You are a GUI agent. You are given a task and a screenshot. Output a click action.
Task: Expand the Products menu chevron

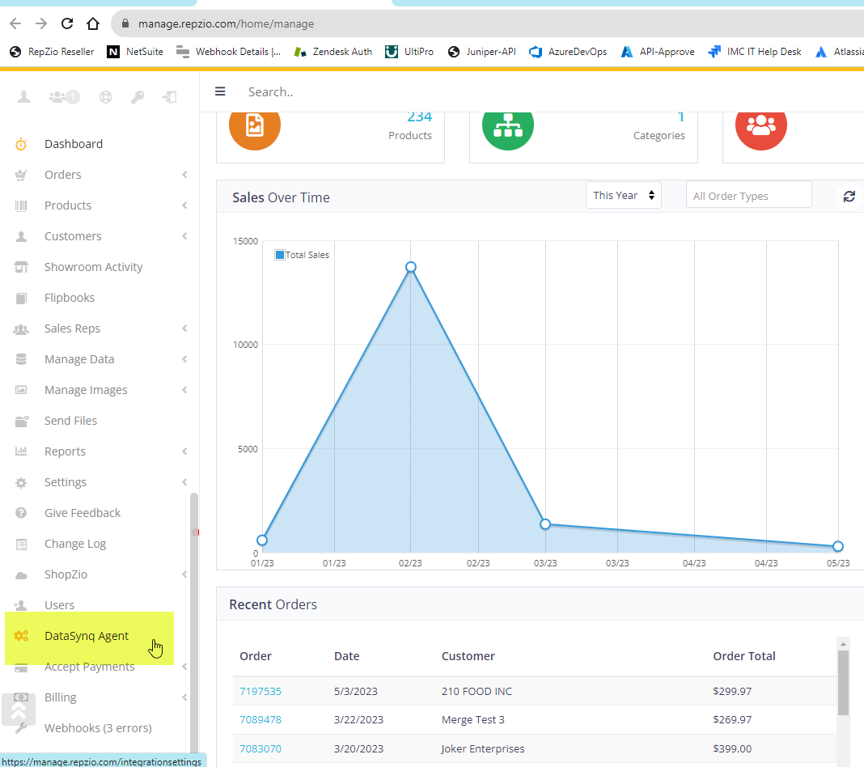pos(184,206)
